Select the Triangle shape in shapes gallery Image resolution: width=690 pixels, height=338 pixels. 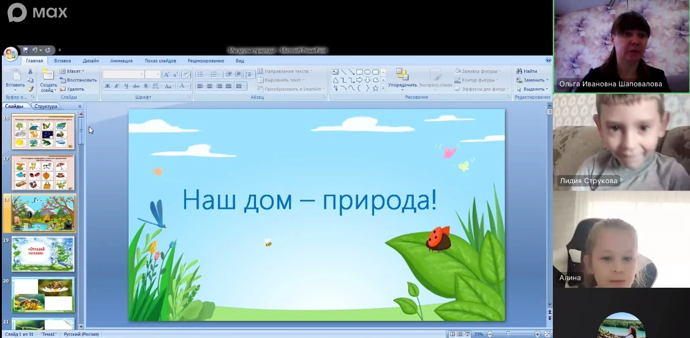click(x=336, y=80)
